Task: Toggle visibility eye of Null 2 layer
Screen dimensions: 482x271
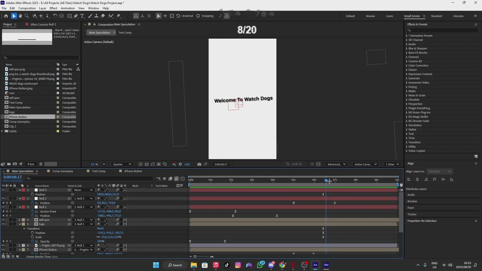Action: pos(3,199)
